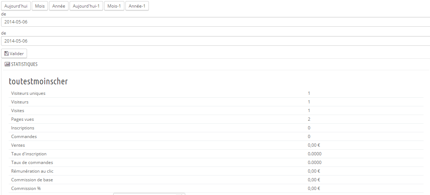Click the second date input field

[x=216, y=41]
